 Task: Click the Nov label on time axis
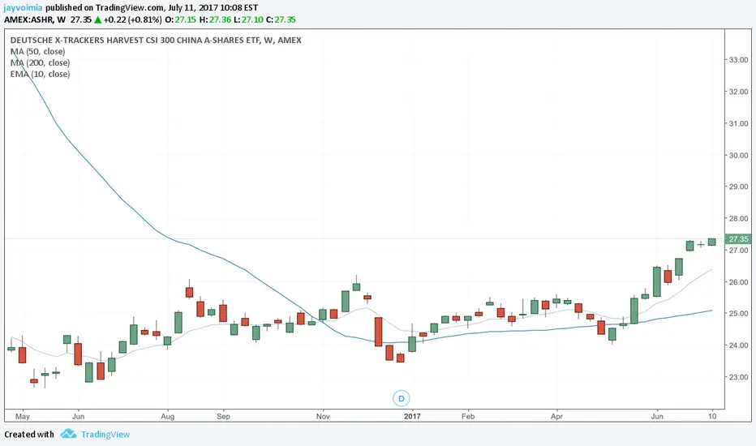(323, 416)
